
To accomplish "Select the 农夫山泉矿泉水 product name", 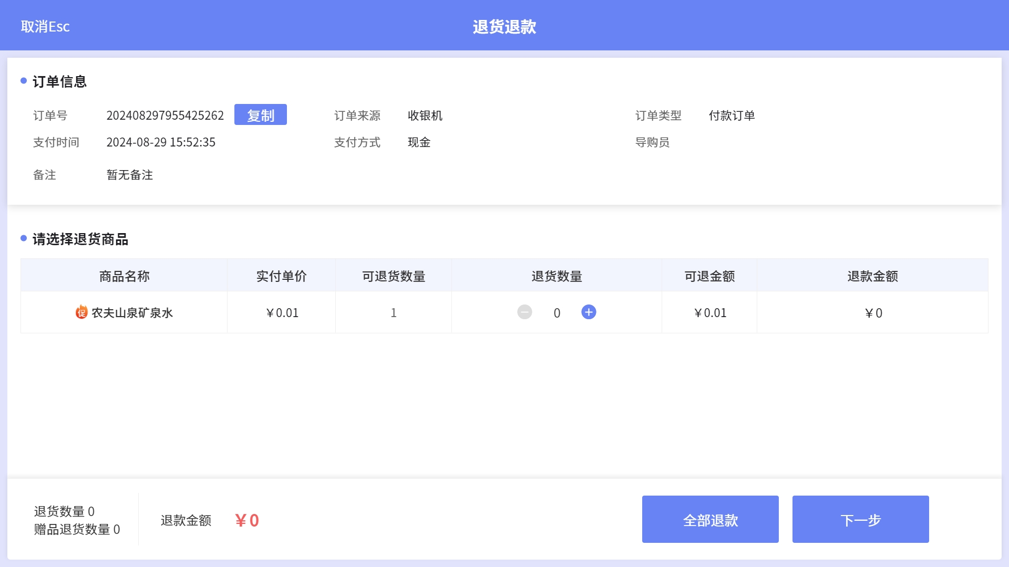I will pyautogui.click(x=132, y=313).
